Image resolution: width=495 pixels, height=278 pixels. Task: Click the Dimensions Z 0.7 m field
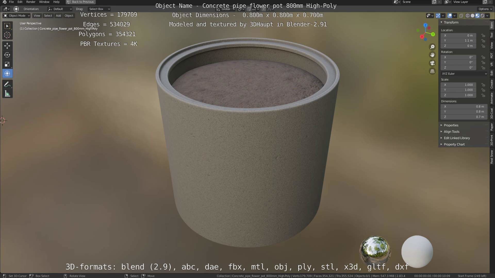464,117
